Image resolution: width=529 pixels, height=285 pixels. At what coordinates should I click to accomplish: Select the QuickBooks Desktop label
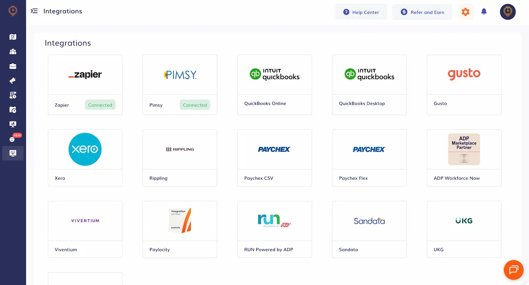[x=362, y=104]
